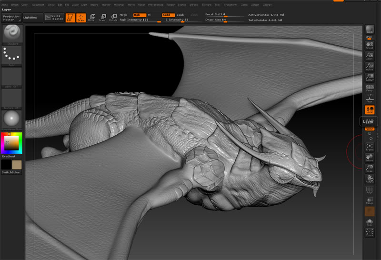Open the Dots stroke selector
This screenshot has height=260, width=381.
coord(11,56)
